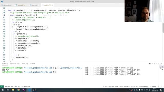Click the bash terminal profile label
Image resolution: width=164 pixels, height=92 pixels.
[x=151, y=64]
